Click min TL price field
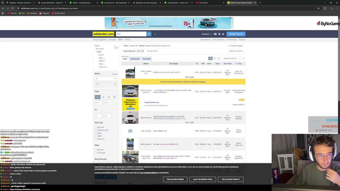Viewport: 340px width, 191px height. point(98,103)
